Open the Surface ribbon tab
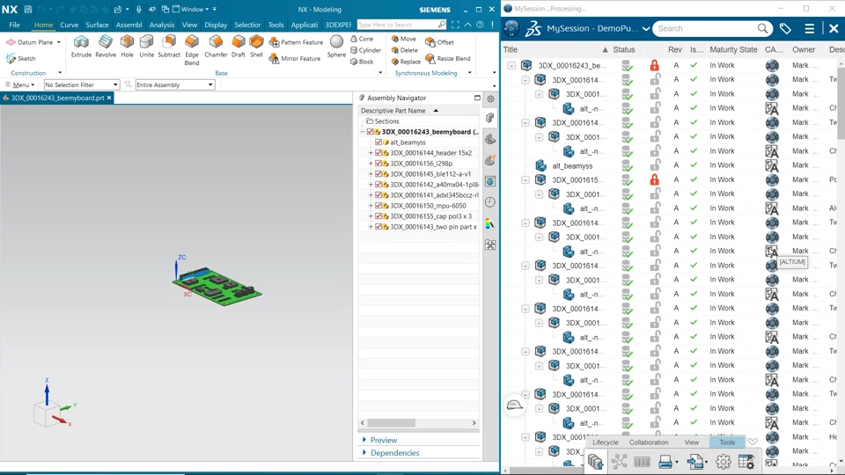Image resolution: width=845 pixels, height=475 pixels. pos(97,25)
